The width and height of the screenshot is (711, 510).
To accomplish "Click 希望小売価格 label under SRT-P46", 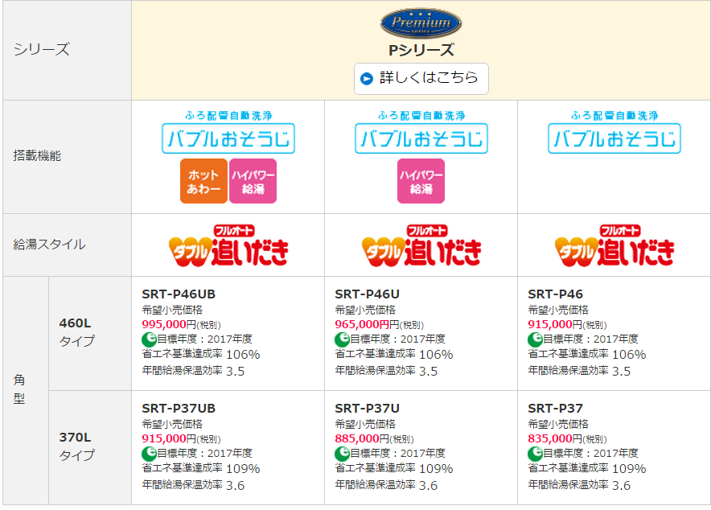I will [x=558, y=310].
